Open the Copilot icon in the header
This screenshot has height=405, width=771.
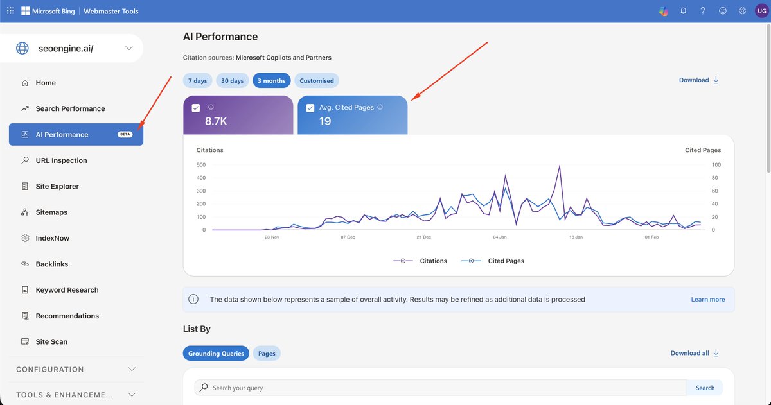664,11
